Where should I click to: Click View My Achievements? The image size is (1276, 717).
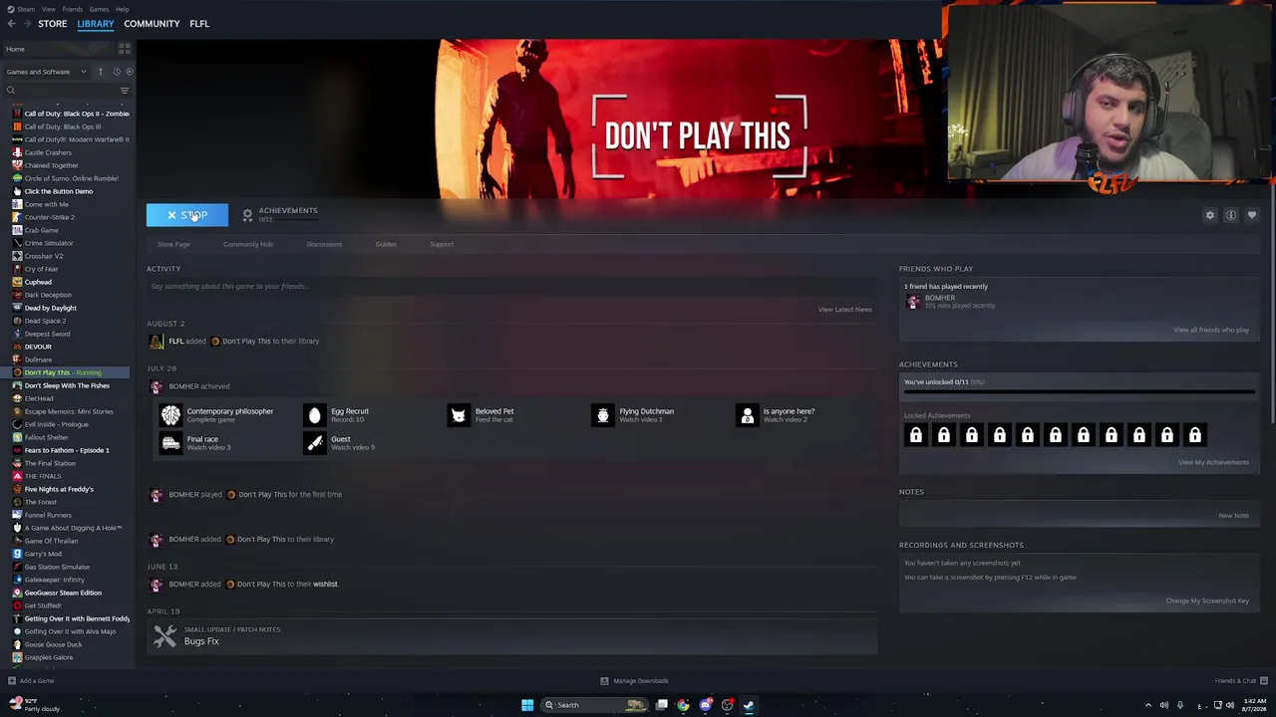click(1213, 462)
